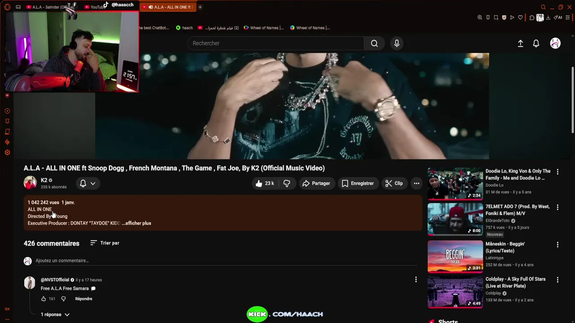
Task: Open the first Wheel of Names bookmark
Action: pos(264,28)
